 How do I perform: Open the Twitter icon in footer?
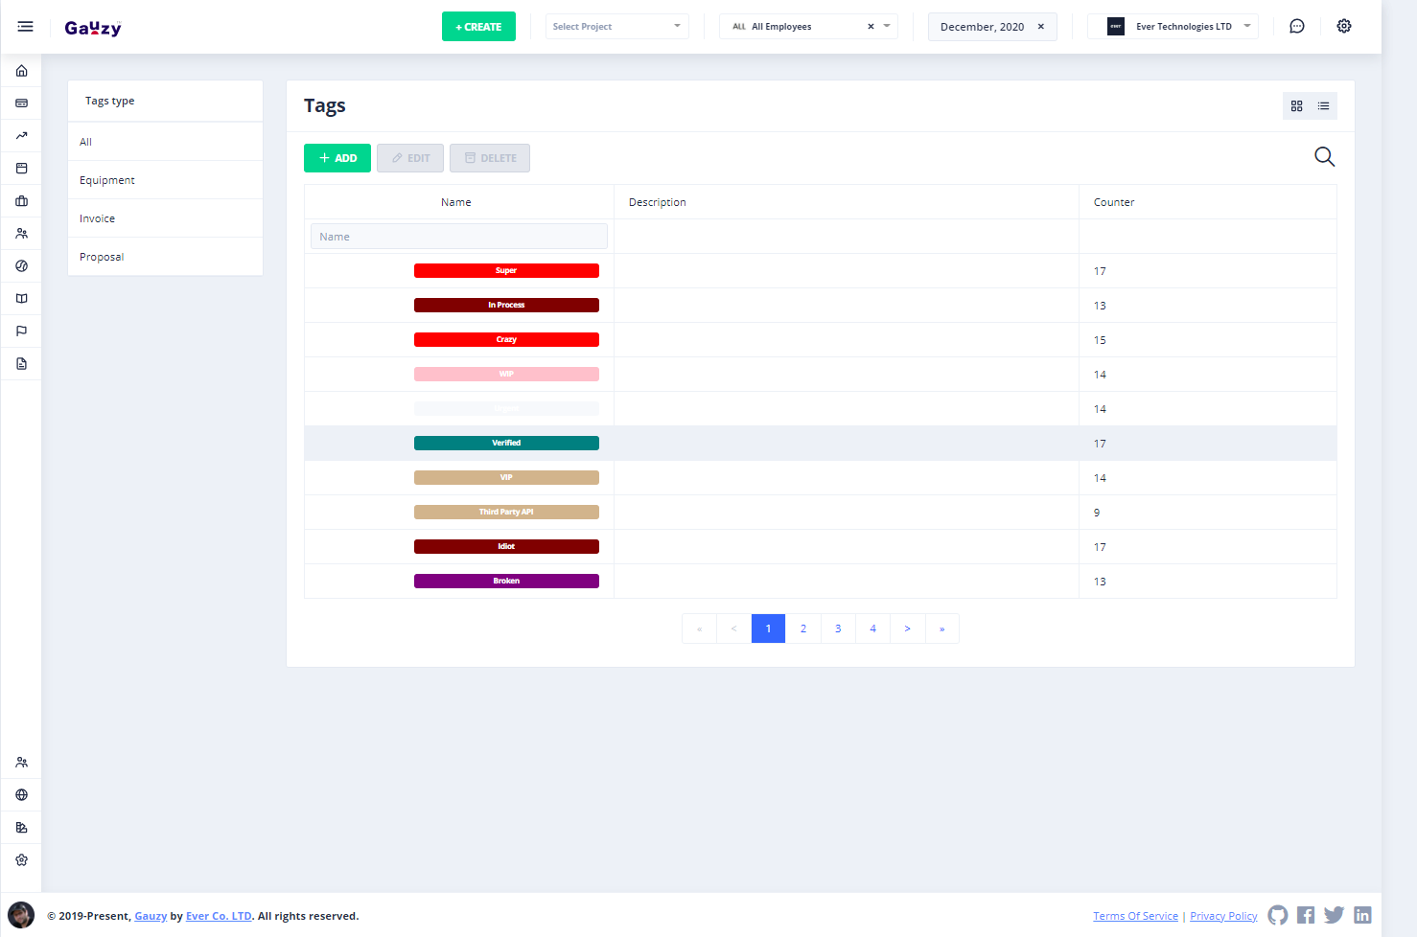(1334, 915)
